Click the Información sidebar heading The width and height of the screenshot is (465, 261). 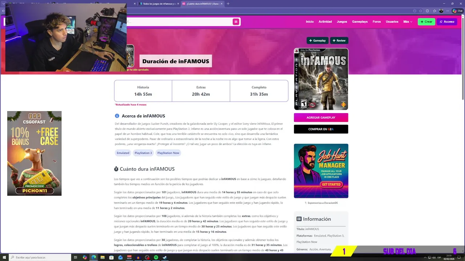317,219
